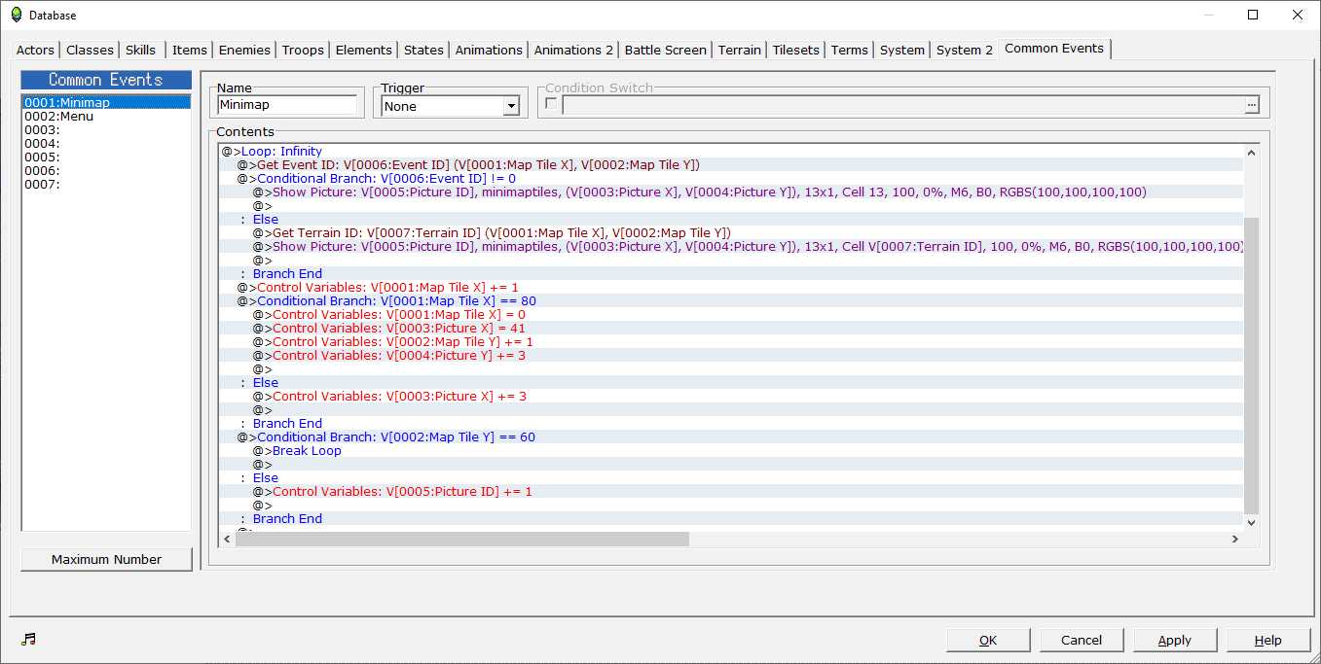
Task: Open the Trigger dropdown
Action: [x=511, y=106]
